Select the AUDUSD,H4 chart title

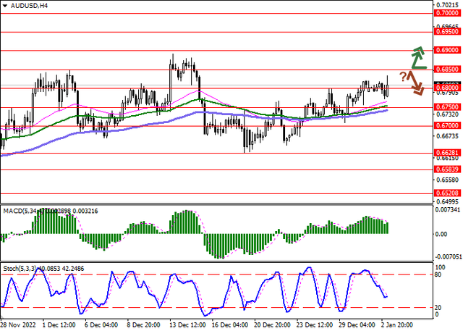pos(27,6)
